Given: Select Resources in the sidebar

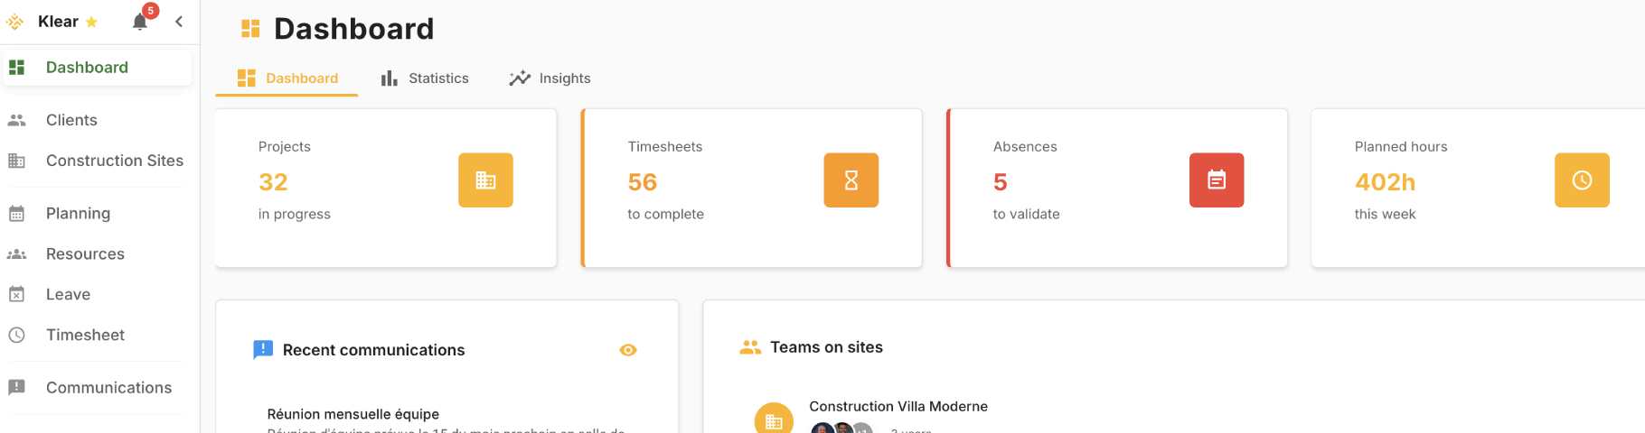Looking at the screenshot, I should (85, 254).
